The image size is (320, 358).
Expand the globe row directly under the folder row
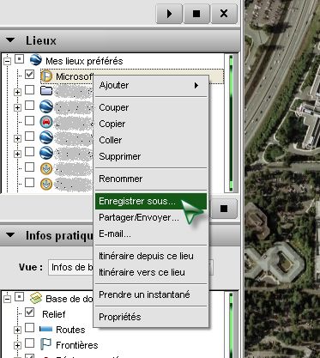[x=17, y=107]
